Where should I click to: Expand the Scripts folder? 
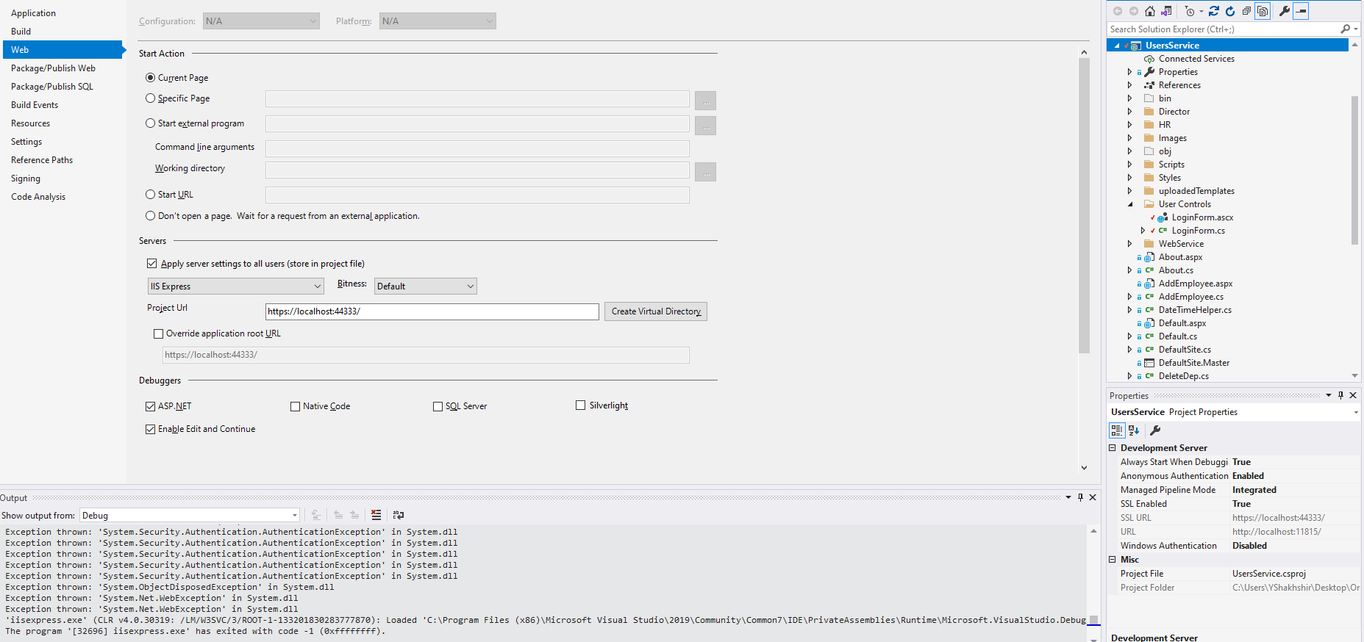tap(1130, 165)
